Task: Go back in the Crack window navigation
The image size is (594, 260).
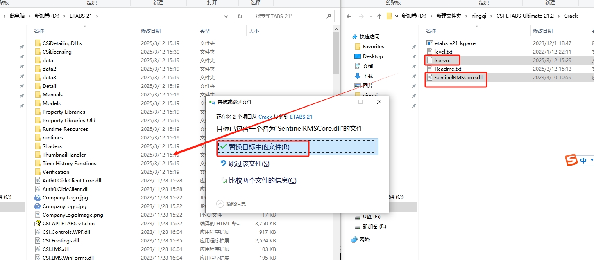Action: (x=349, y=16)
